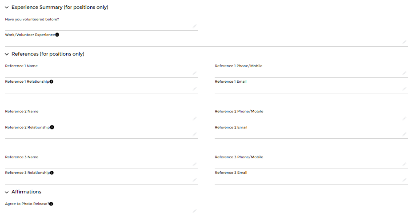Click Reference 1 Relationship info icon

point(52,82)
